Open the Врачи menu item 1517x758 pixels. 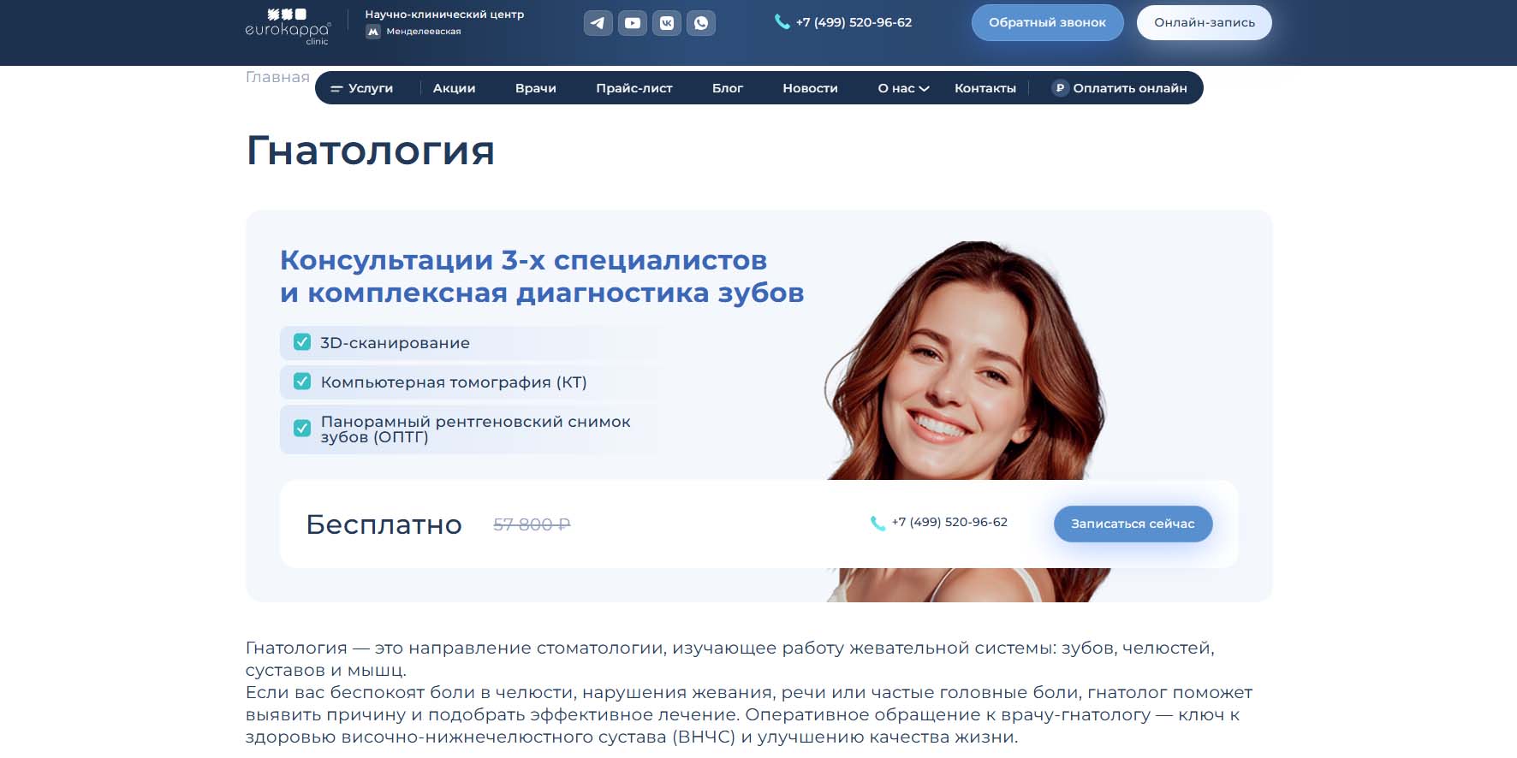[535, 88]
